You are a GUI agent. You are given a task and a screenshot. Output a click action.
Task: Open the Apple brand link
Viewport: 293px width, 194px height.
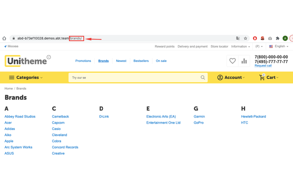click(9, 141)
